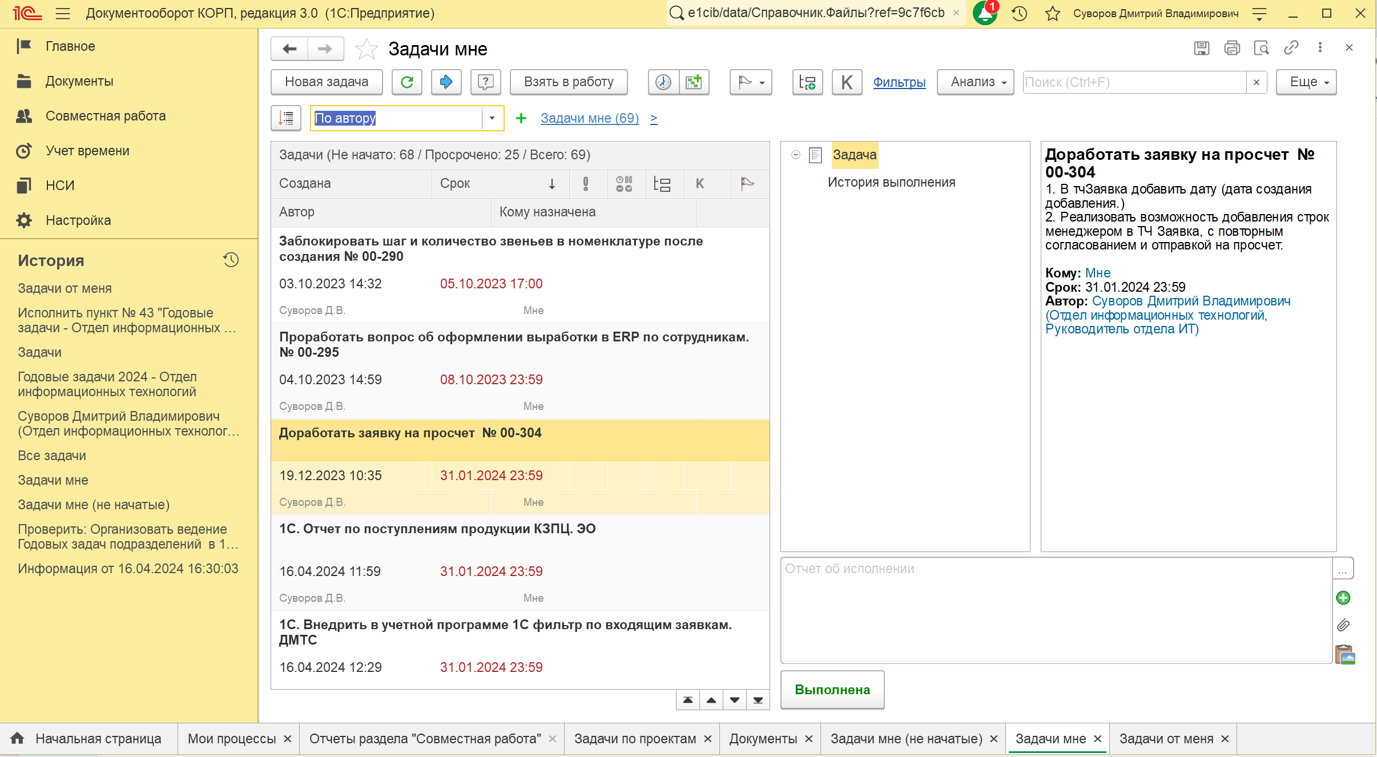
Task: Expand the По автору grouping dropdown arrow
Action: (x=492, y=118)
